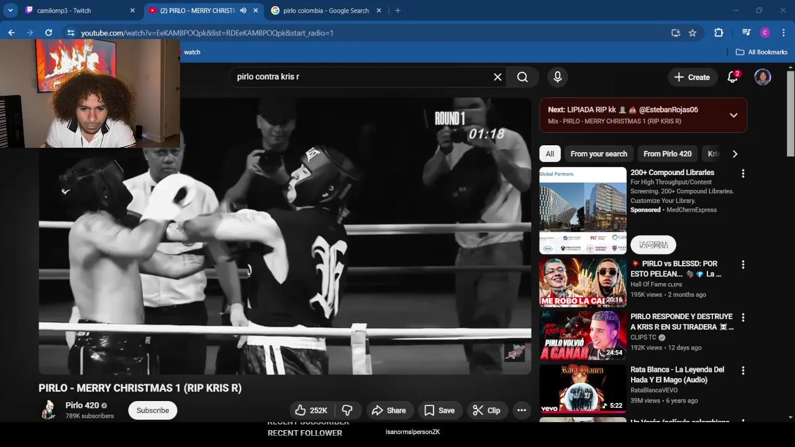Screen dimensions: 795x447
Task: Expand the Next up mix playlist chevron
Action: [734, 115]
